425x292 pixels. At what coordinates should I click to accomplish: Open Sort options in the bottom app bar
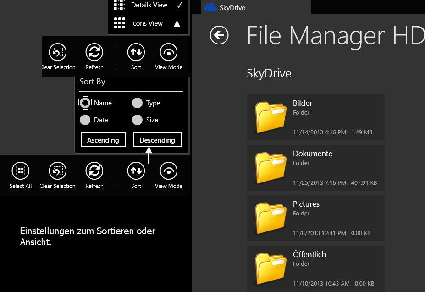tap(136, 175)
